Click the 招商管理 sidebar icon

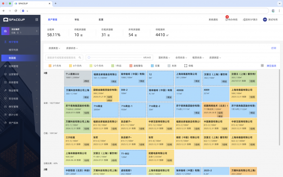[x=5, y=66]
